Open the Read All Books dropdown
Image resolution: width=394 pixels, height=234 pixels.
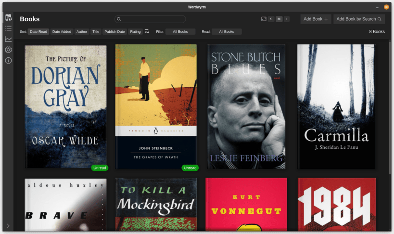(227, 31)
